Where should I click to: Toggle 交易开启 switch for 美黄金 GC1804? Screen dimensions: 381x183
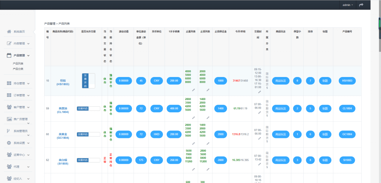[x=89, y=134]
